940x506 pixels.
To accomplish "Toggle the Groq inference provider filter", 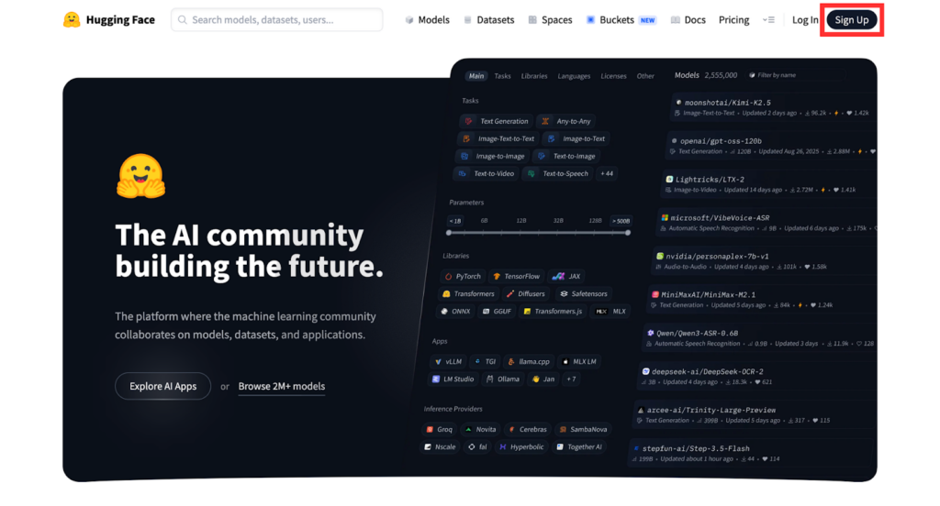I will (439, 429).
